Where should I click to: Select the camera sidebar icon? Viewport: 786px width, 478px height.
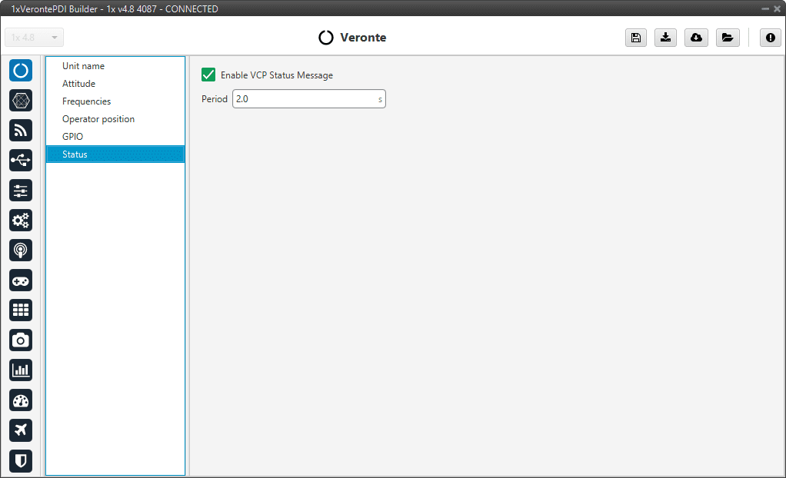(21, 340)
